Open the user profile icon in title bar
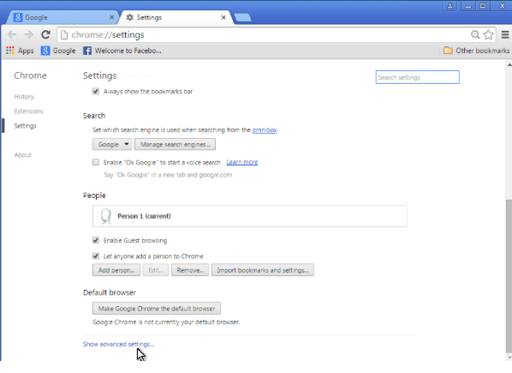 (450, 5)
